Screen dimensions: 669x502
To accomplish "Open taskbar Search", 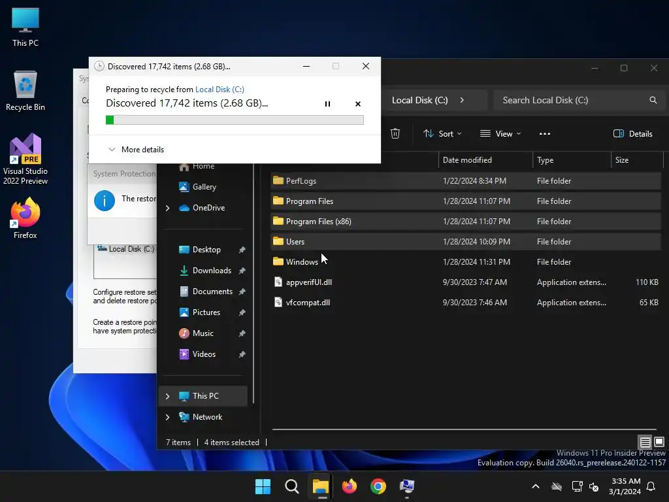I will 292,486.
